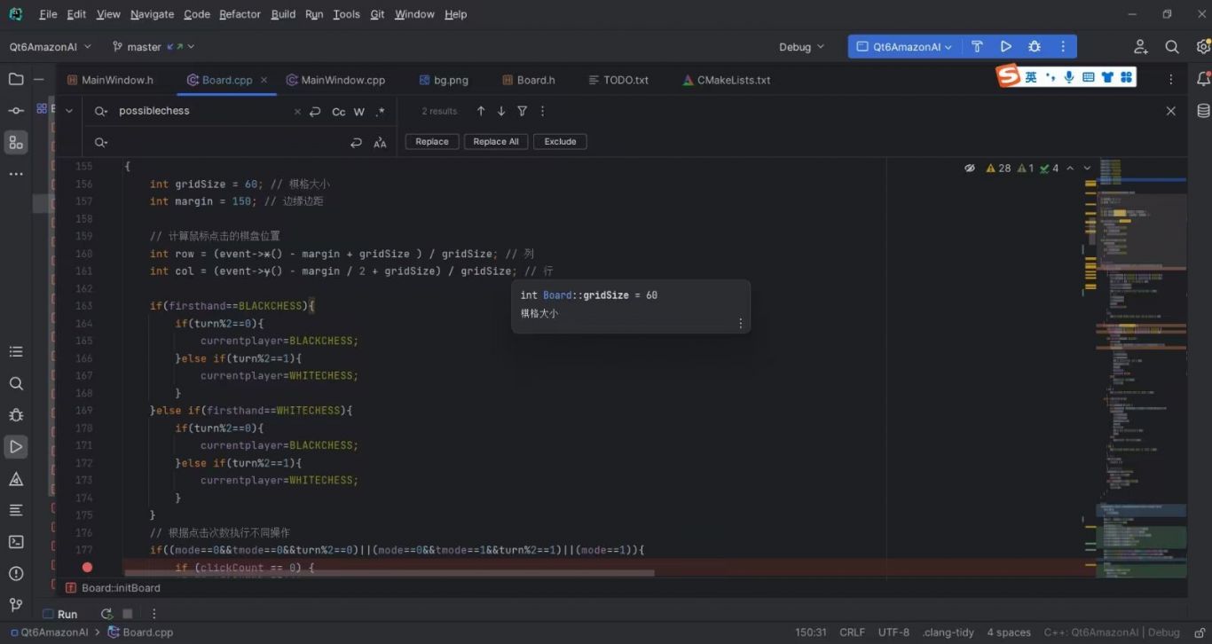Click the horizontal editor scrollbar
1212x644 pixels.
coord(390,573)
